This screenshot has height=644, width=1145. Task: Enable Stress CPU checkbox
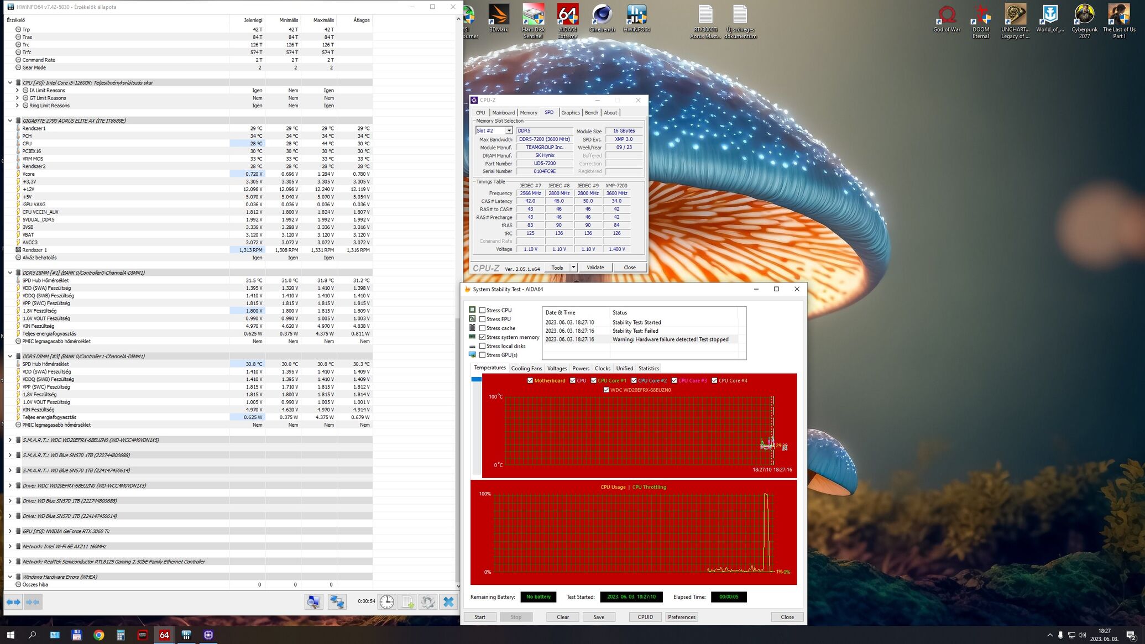(482, 310)
